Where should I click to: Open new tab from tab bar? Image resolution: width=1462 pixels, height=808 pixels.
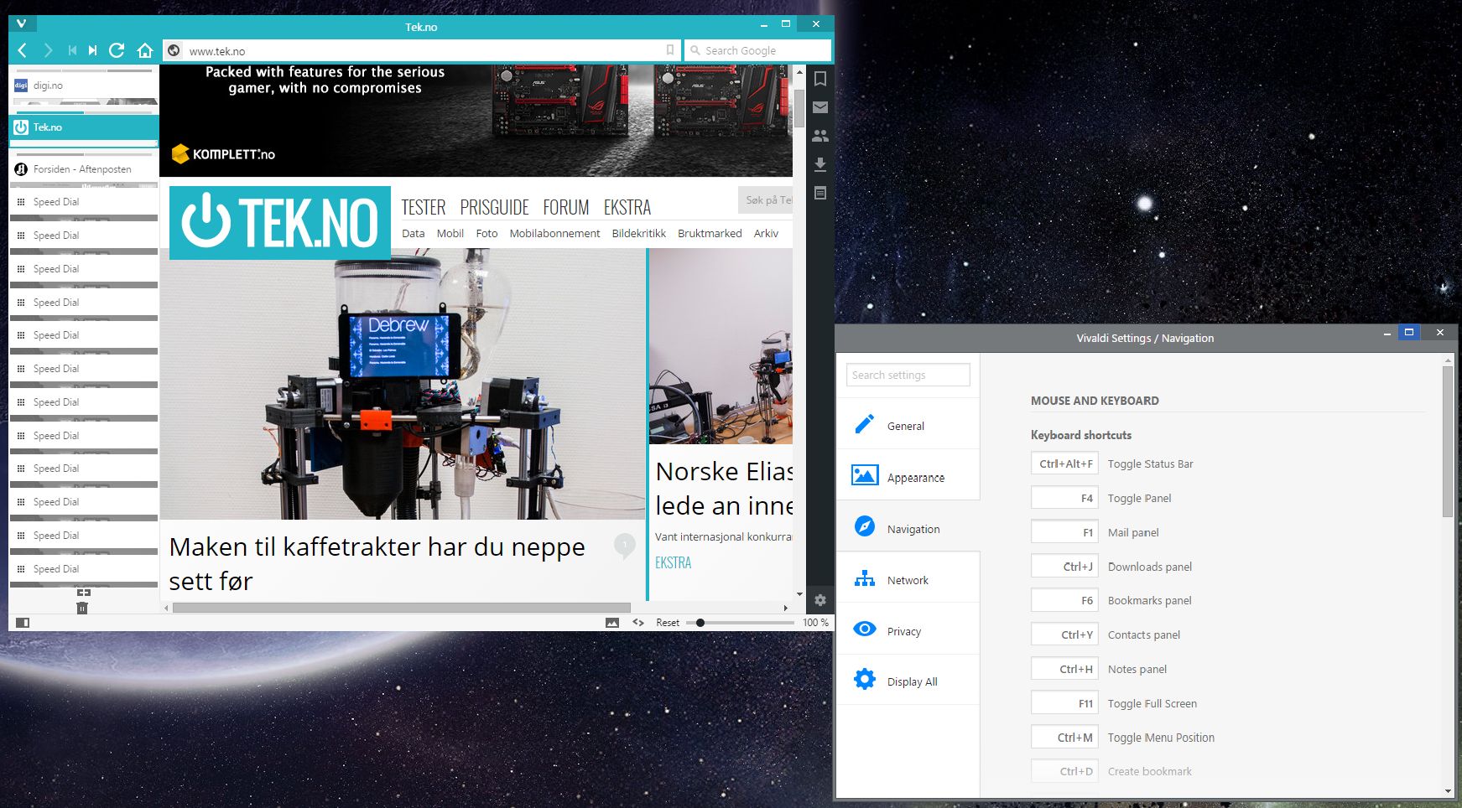point(84,593)
